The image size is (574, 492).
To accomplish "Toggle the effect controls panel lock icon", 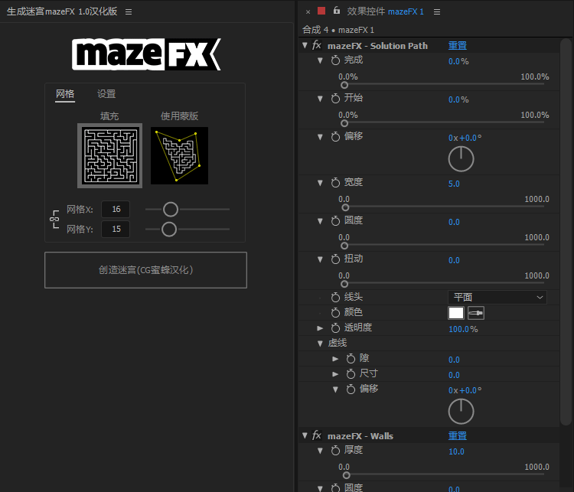I will tap(337, 11).
